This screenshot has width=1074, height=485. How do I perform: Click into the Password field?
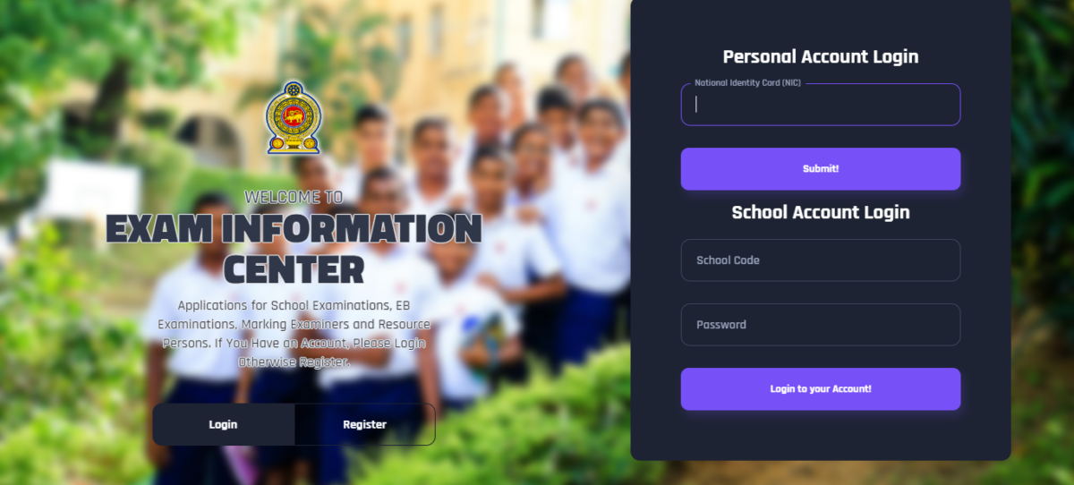click(x=821, y=325)
